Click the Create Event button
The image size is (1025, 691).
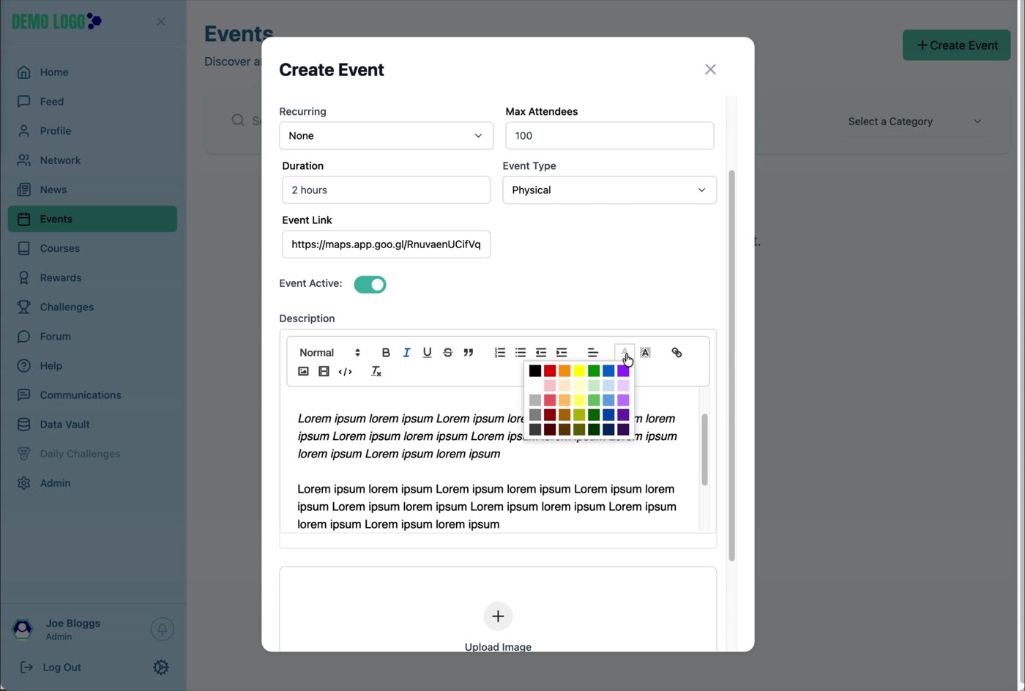click(x=956, y=45)
